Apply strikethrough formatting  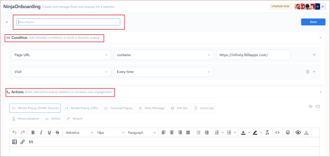[57, 133]
